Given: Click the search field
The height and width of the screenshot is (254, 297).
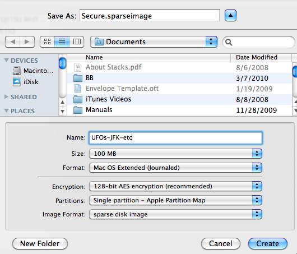Looking at the screenshot, I should coord(259,42).
